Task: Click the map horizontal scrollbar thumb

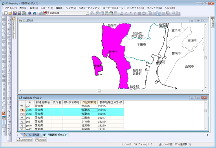Action: coord(99,91)
